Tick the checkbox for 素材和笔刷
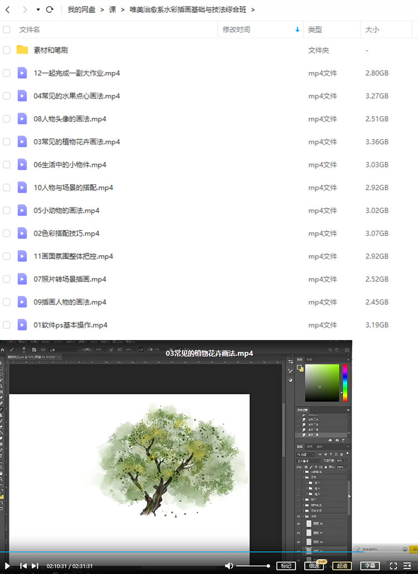This screenshot has height=574, width=418. click(x=7, y=50)
